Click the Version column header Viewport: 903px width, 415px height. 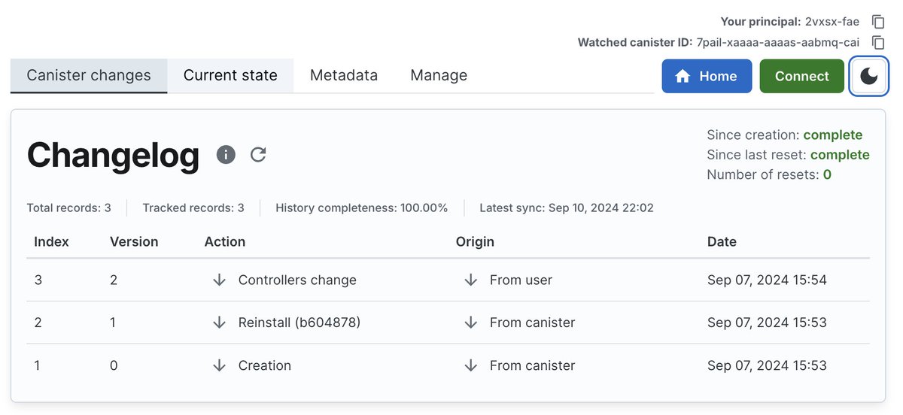[x=134, y=241]
